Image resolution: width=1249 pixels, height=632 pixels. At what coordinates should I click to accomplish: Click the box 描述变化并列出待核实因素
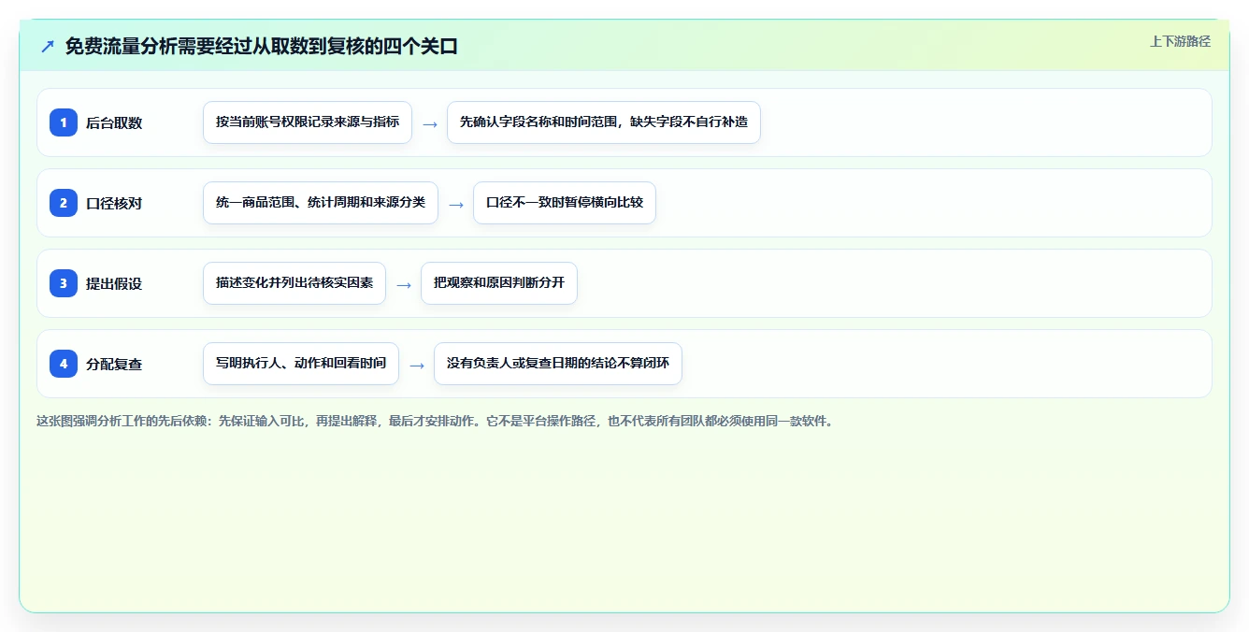point(294,283)
